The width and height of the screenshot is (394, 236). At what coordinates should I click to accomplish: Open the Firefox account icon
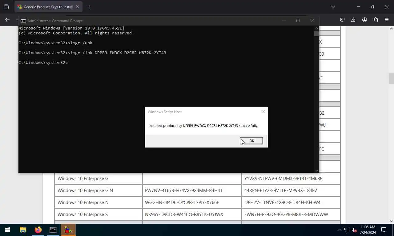click(x=364, y=20)
